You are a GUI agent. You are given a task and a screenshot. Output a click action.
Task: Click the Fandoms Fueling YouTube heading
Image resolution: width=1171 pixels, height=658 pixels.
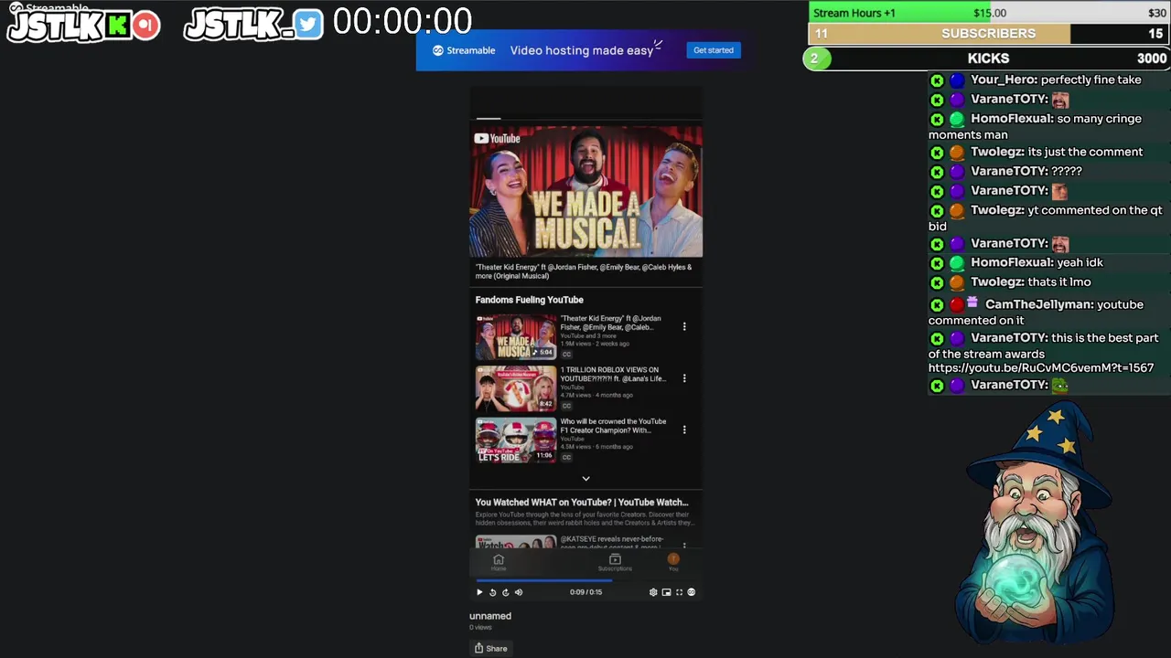(529, 300)
